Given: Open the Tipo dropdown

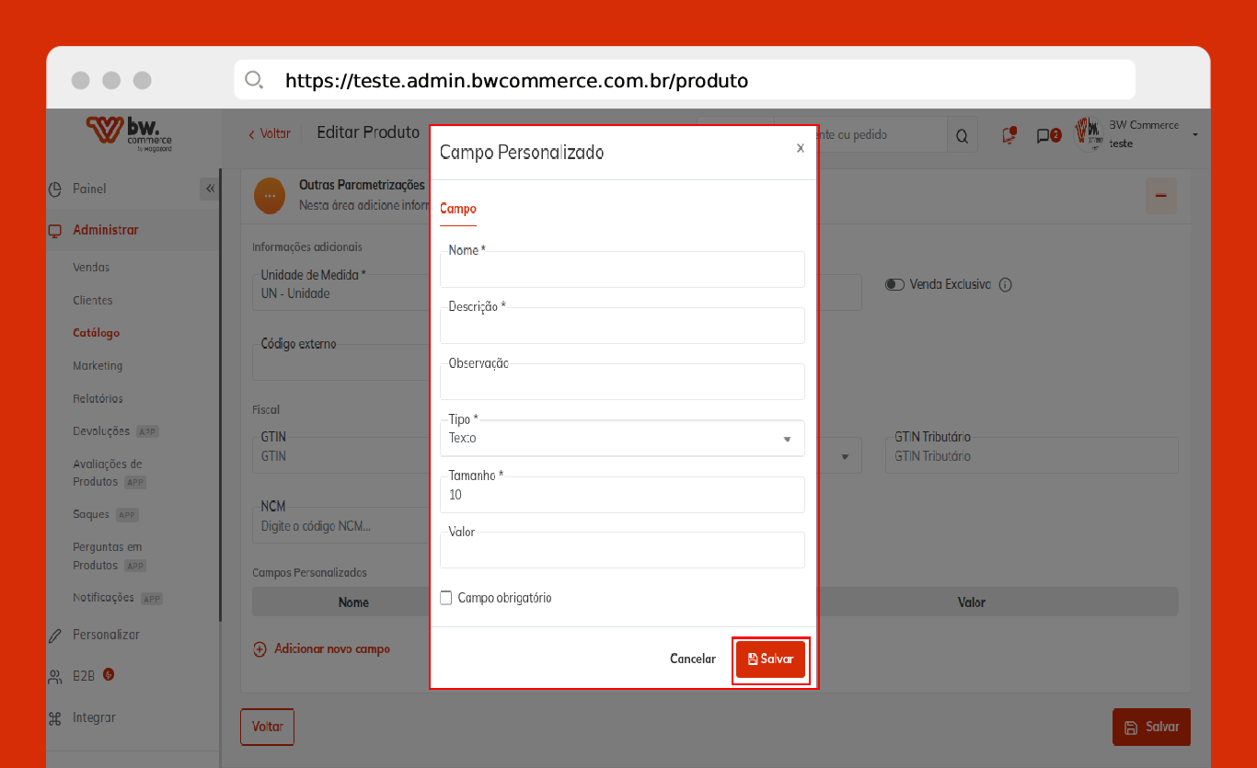Looking at the screenshot, I should pos(622,439).
